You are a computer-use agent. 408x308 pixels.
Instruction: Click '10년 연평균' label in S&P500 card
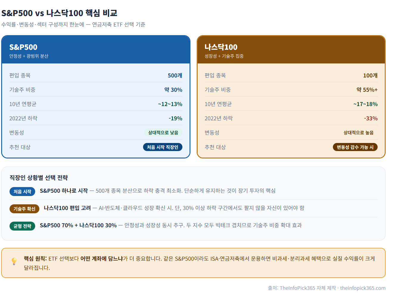coord(23,104)
